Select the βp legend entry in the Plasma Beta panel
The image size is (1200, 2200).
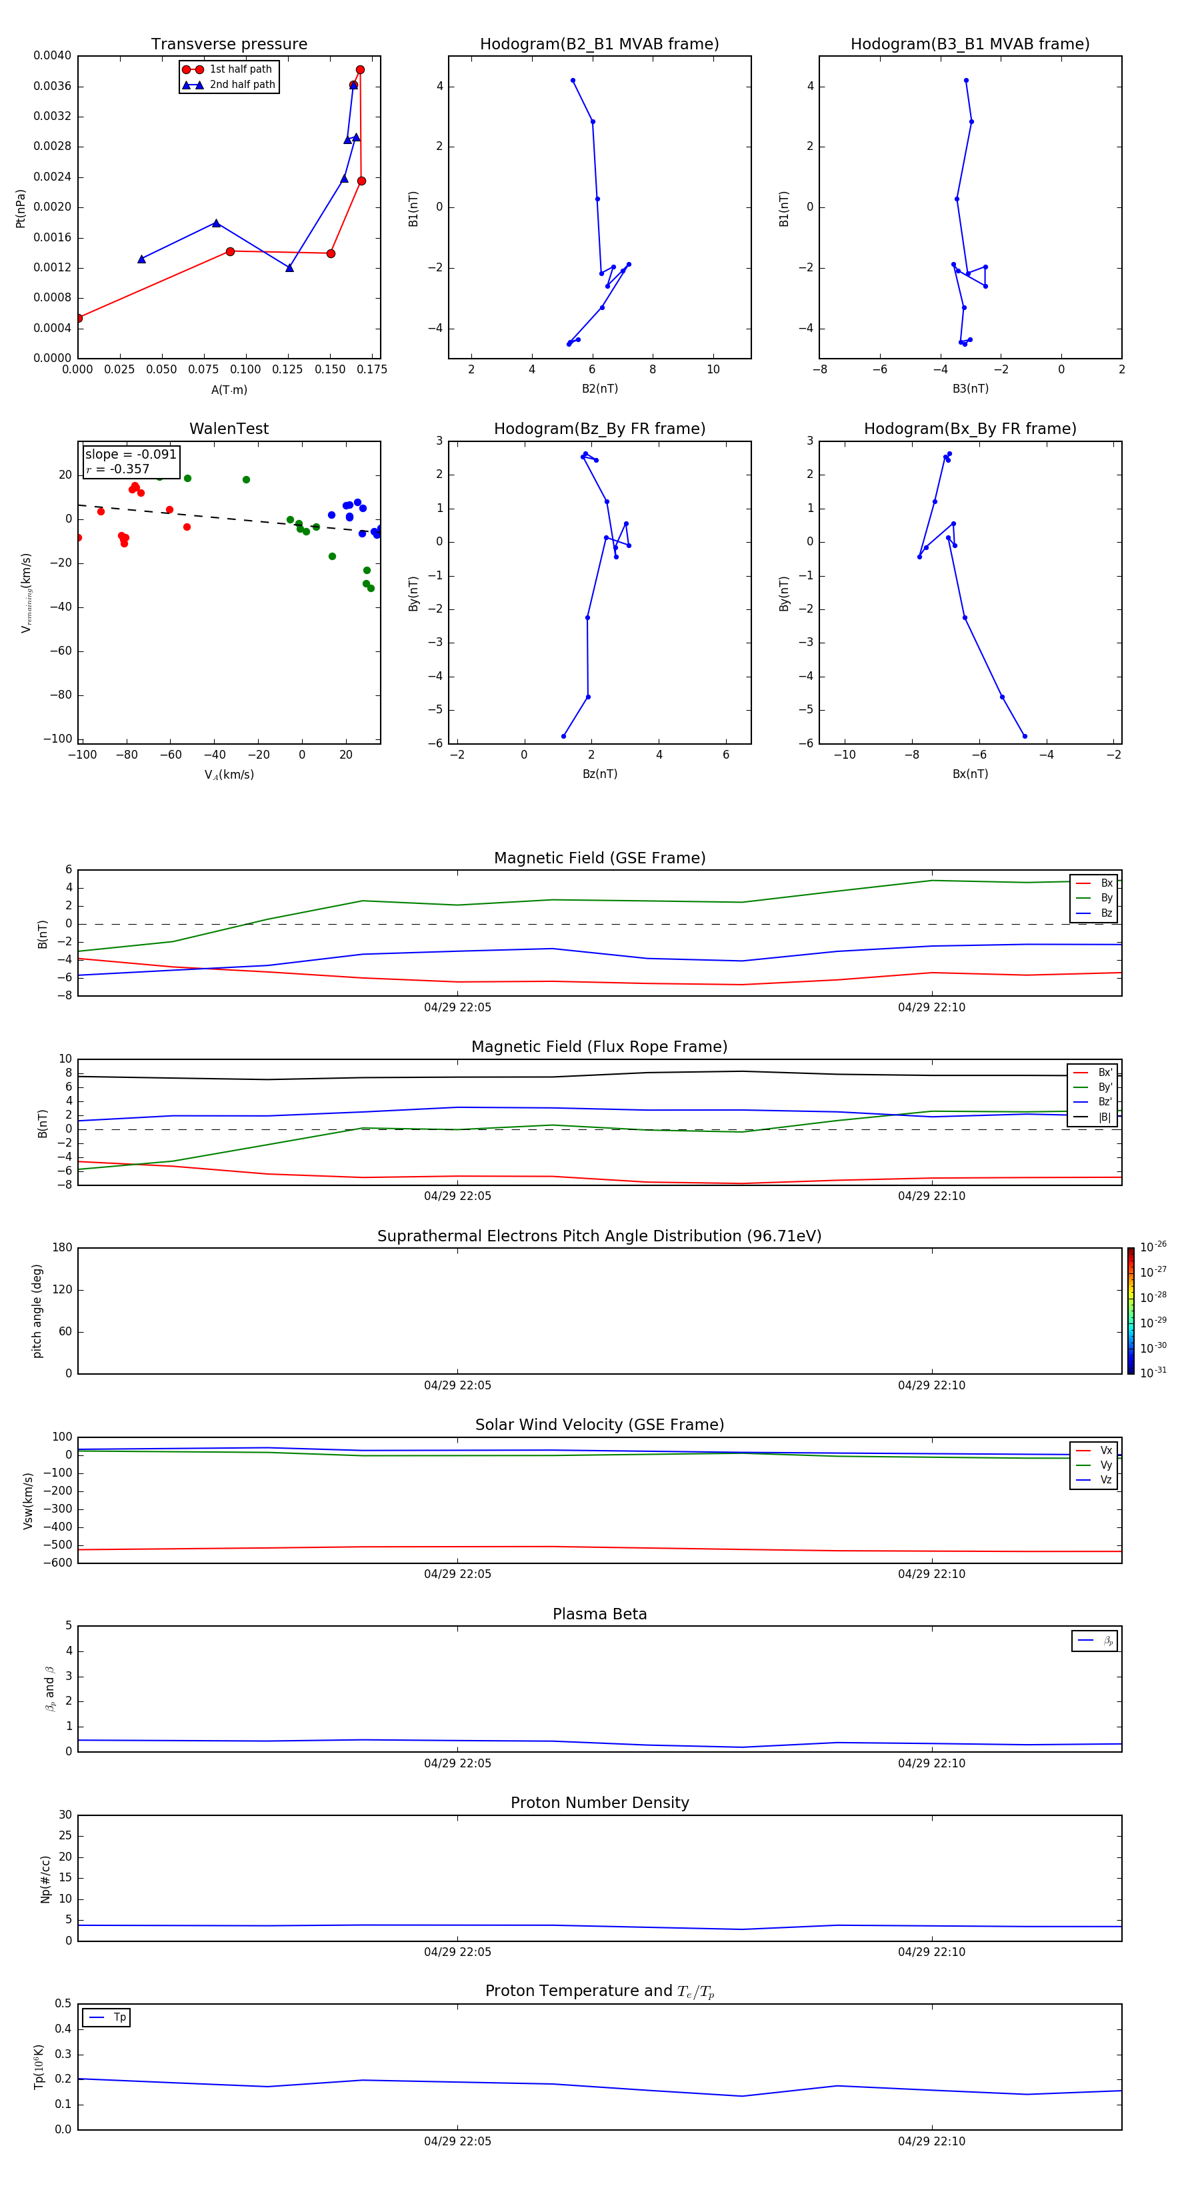tap(1095, 1641)
